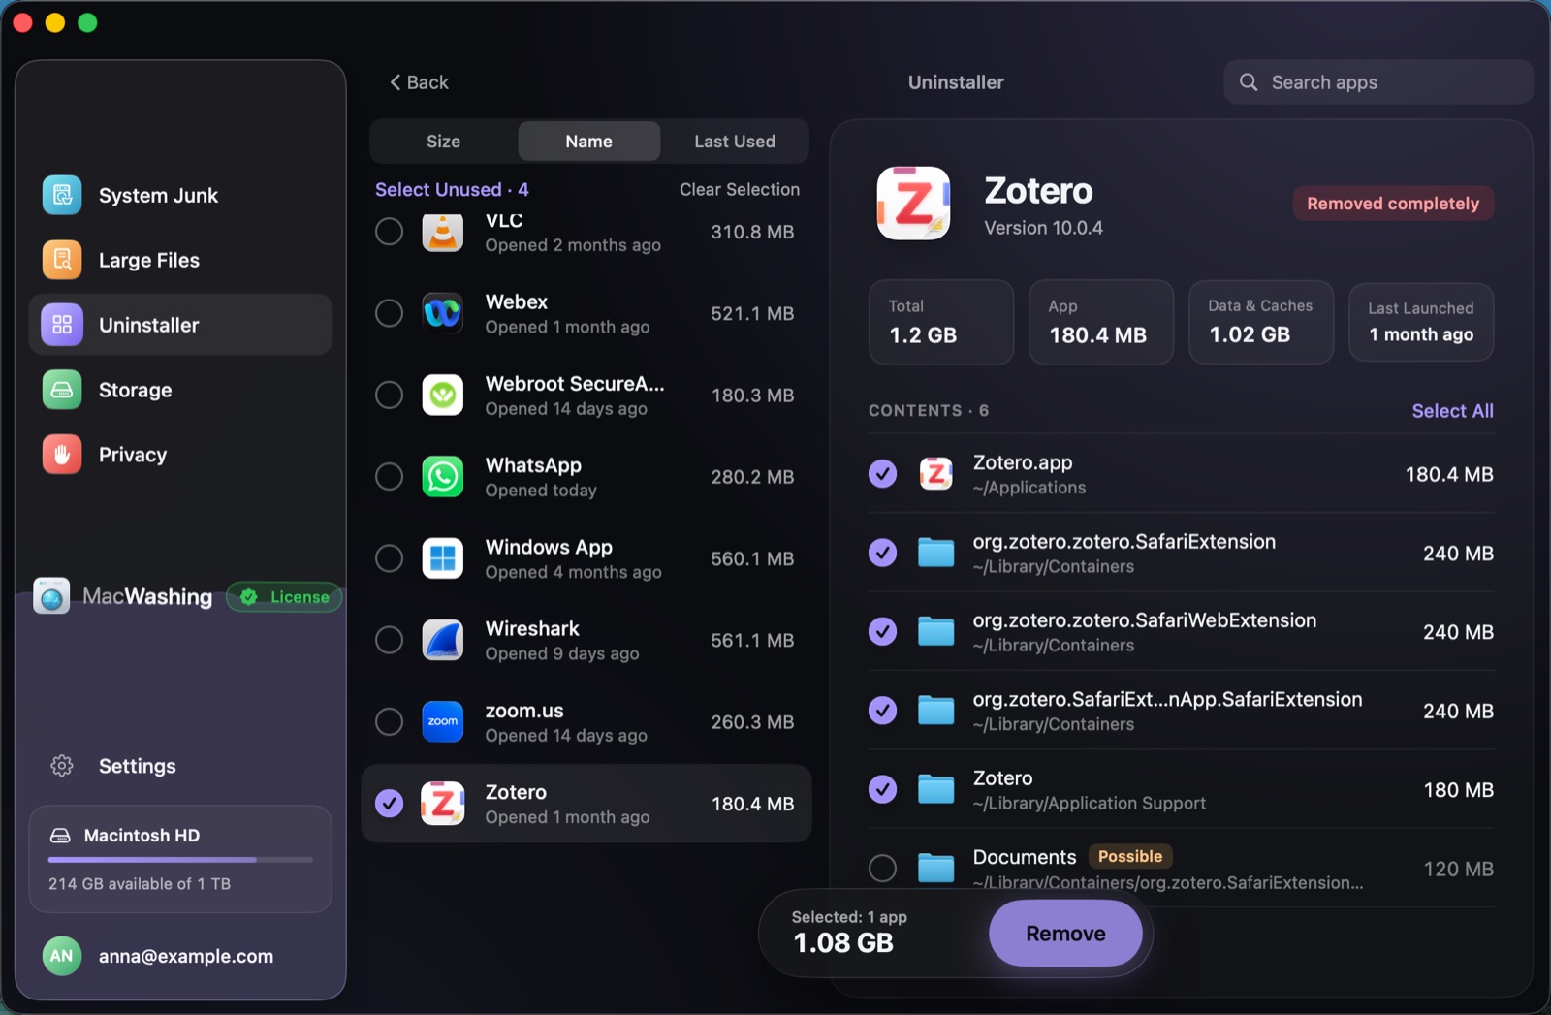Click Select All in contents

[1452, 411]
